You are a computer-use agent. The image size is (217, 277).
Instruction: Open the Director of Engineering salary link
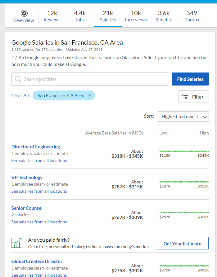(x=36, y=147)
